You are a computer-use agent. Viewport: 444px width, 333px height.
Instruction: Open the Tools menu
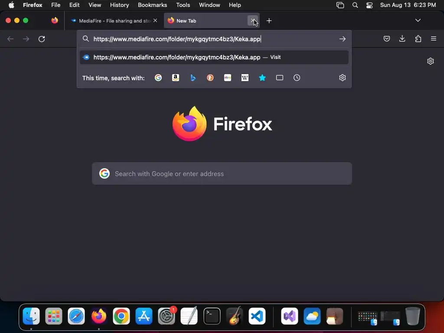(183, 5)
